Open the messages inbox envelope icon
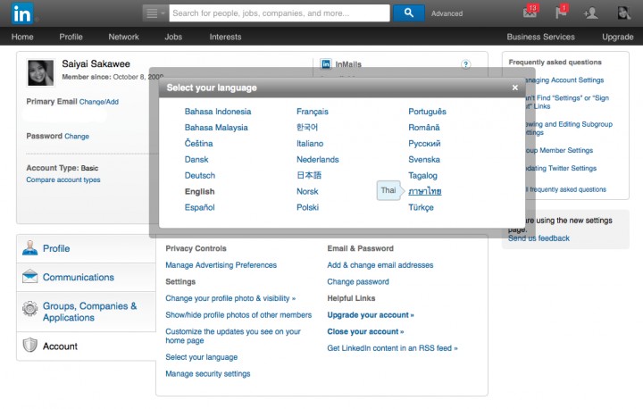This screenshot has width=643, height=409. (530, 12)
